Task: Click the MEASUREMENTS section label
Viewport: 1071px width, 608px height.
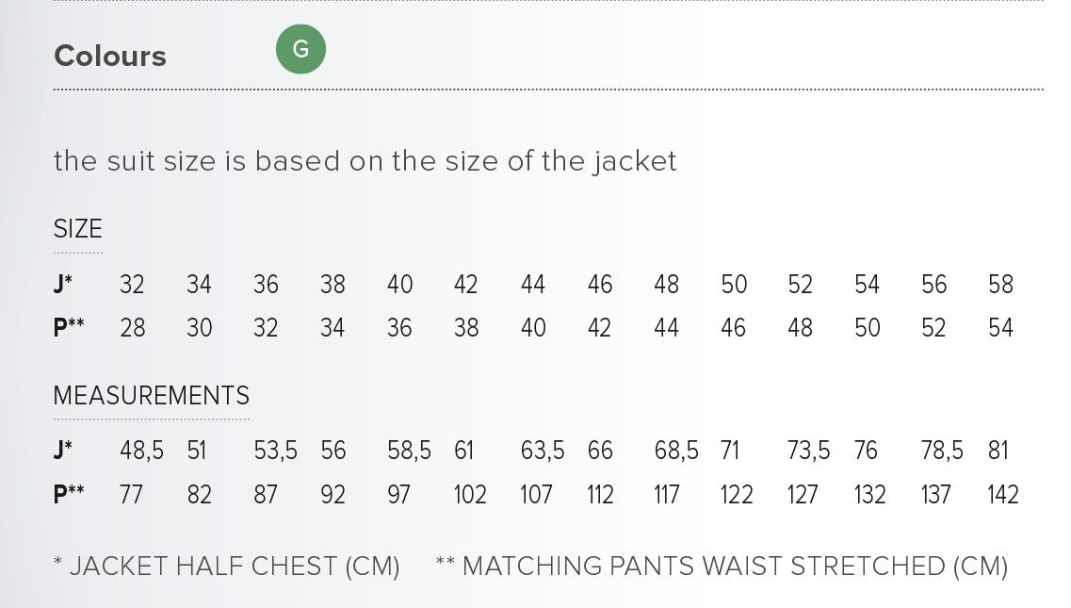Action: coord(152,395)
